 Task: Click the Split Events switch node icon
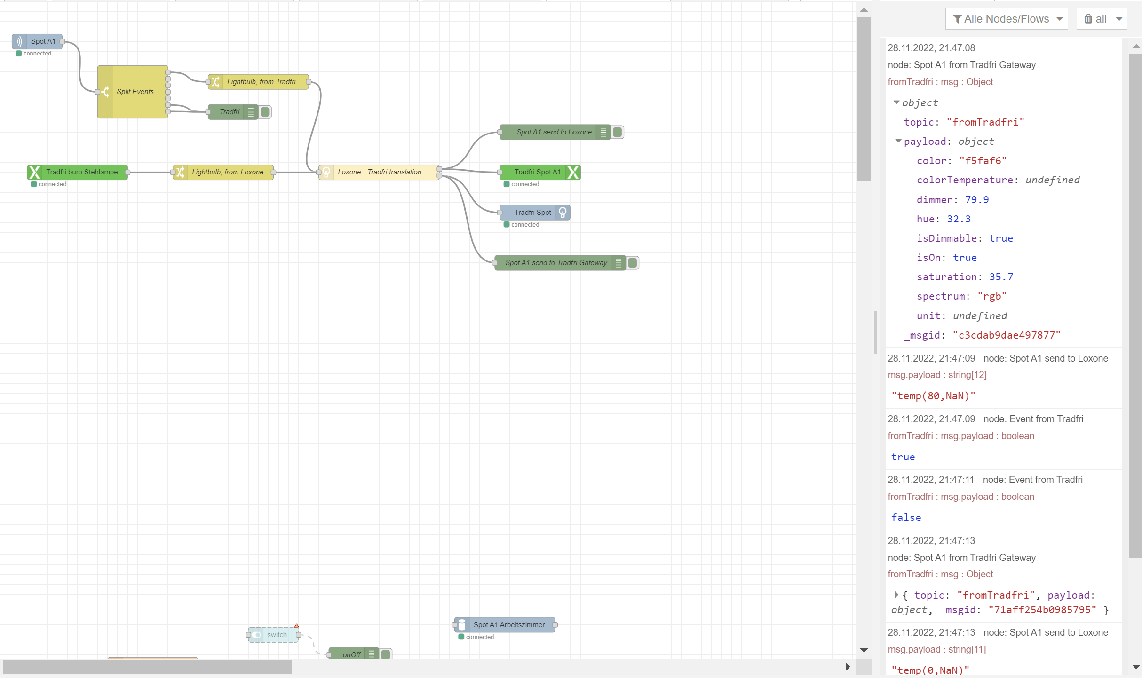click(x=105, y=92)
